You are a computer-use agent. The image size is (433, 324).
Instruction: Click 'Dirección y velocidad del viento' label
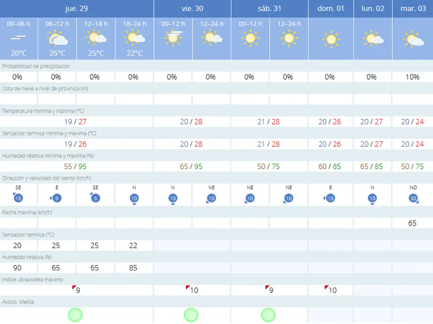click(46, 178)
